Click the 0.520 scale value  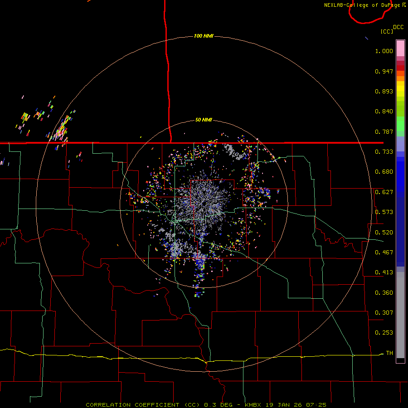point(384,233)
